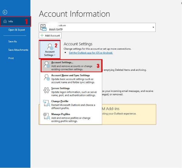Click 'emptying Deleted Items and archiving' text
Viewport: 182px width, 168px height.
click(x=125, y=70)
